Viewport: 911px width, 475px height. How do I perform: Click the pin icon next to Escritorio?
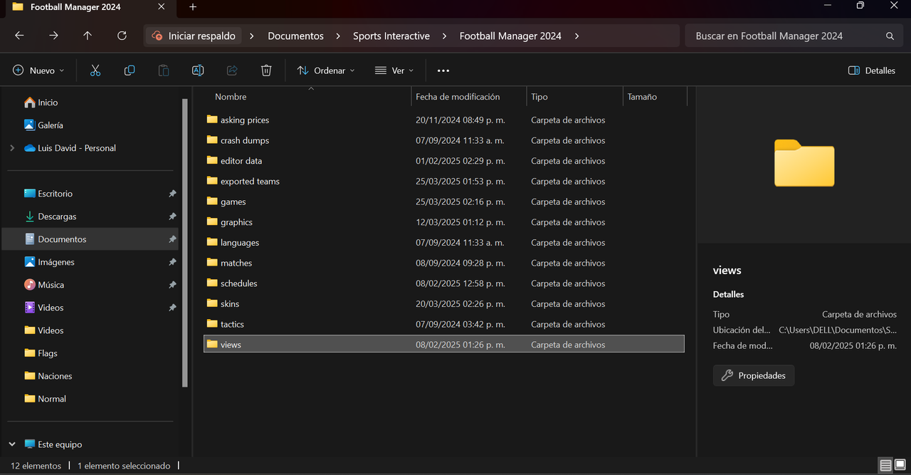click(172, 194)
